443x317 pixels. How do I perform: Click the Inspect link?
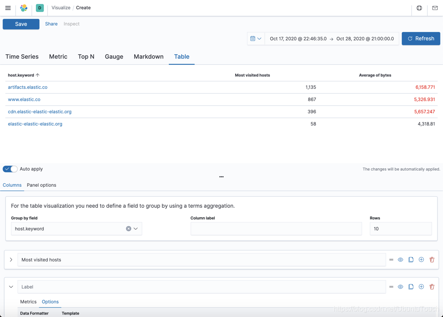click(71, 24)
